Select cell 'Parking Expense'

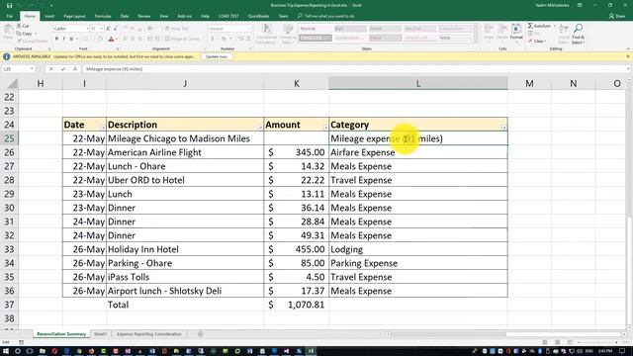click(418, 263)
